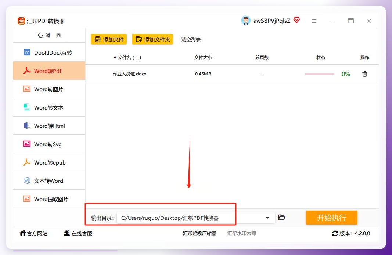
Task: Click the Word转Svg pink image icon
Action: (27, 144)
